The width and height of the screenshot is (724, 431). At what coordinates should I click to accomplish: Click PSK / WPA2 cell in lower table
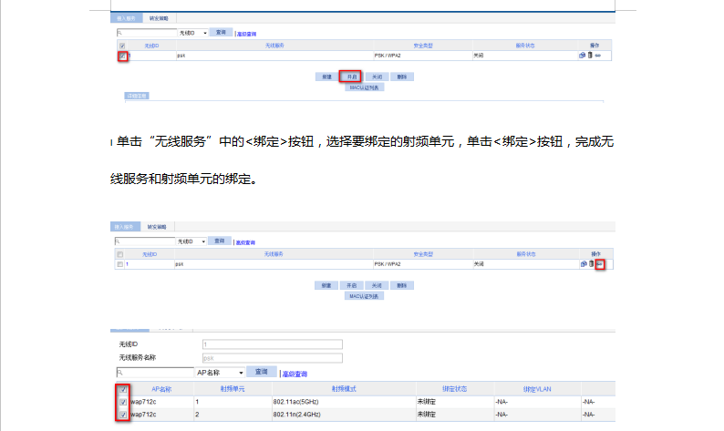388,264
